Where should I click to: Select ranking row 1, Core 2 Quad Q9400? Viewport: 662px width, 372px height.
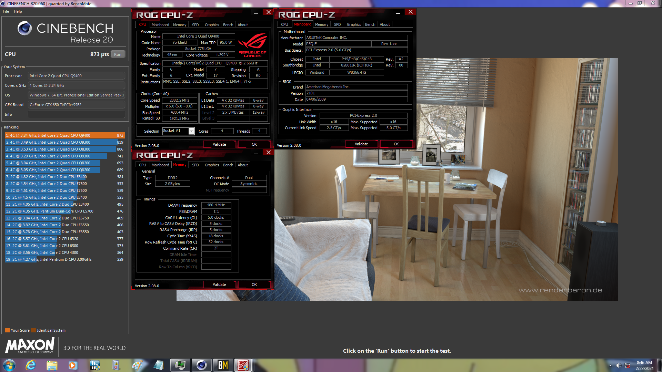(x=65, y=135)
